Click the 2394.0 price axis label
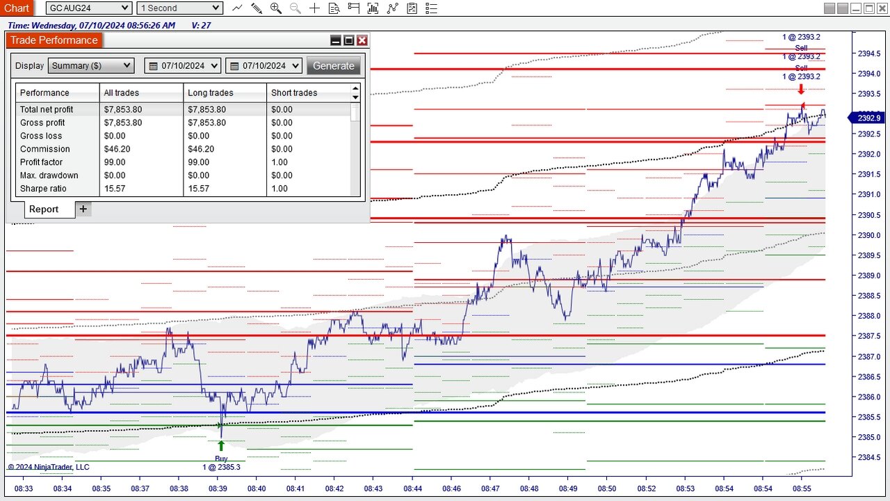Screen dimensions: 890x501 pos(869,73)
